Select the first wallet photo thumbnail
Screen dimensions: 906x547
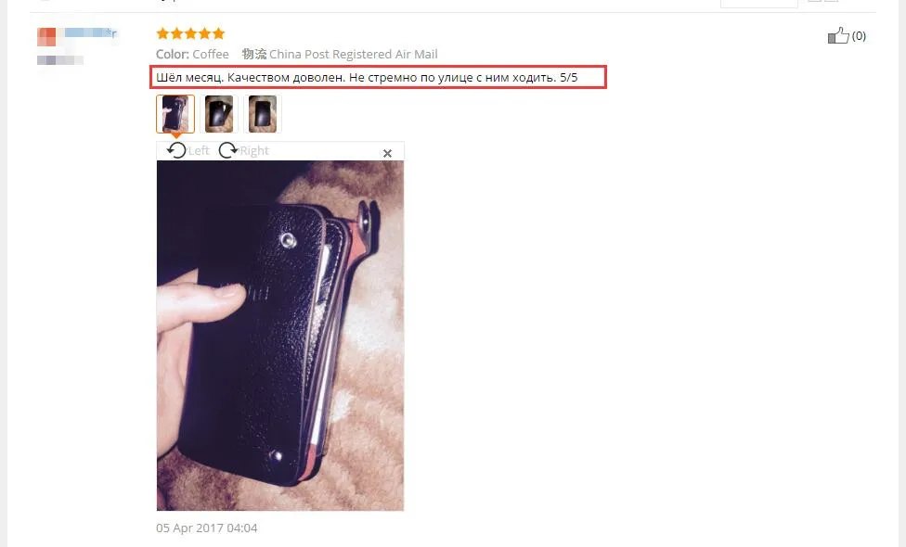(175, 114)
